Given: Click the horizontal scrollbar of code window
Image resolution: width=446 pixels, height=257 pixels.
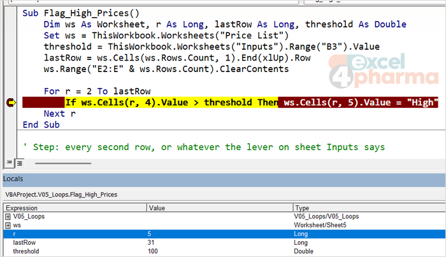Looking at the screenshot, I should pos(63,163).
